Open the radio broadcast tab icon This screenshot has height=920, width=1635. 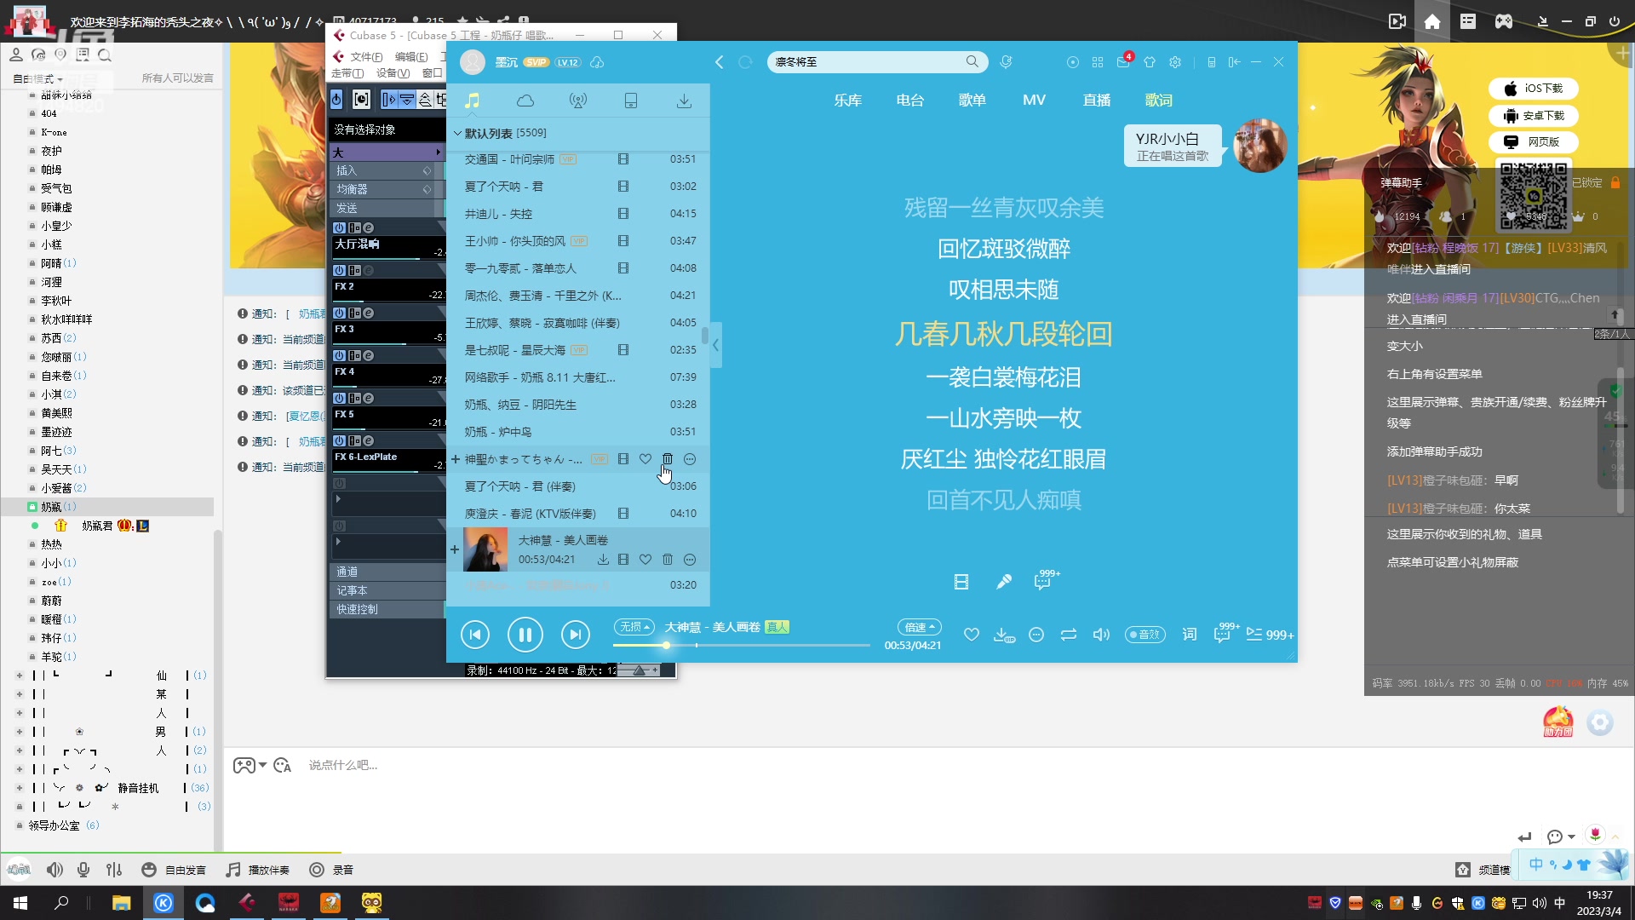pos(578,101)
